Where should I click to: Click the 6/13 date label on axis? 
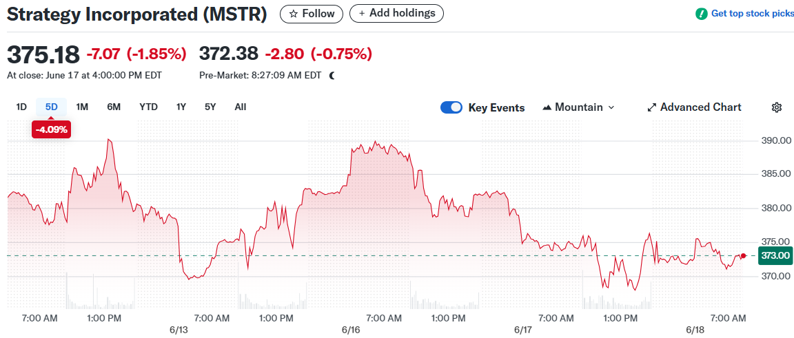[179, 330]
